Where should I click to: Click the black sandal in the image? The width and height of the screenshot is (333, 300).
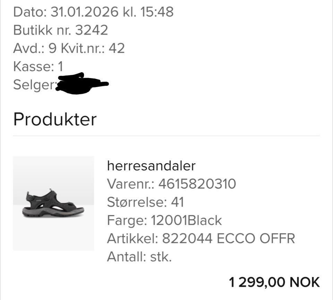click(x=53, y=203)
